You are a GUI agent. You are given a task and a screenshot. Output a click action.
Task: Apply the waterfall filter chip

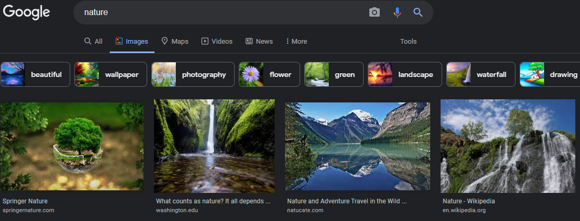pyautogui.click(x=481, y=74)
